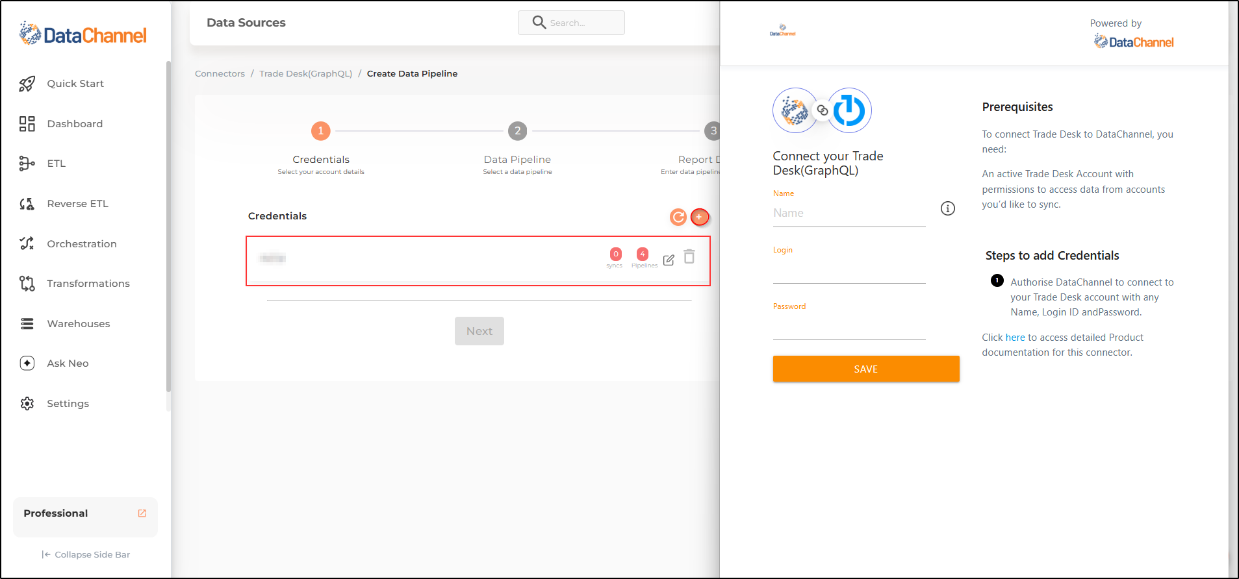The height and width of the screenshot is (579, 1239).
Task: Open Orchestration from the sidebar
Action: coord(82,244)
